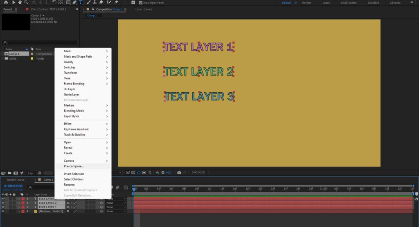The height and width of the screenshot is (227, 419).
Task: Click the region of interest icon
Action: tap(144, 173)
